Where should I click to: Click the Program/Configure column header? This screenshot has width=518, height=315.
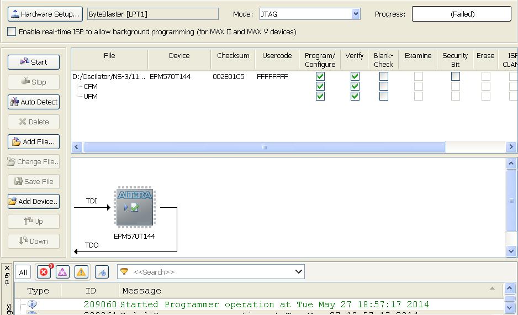click(x=320, y=60)
